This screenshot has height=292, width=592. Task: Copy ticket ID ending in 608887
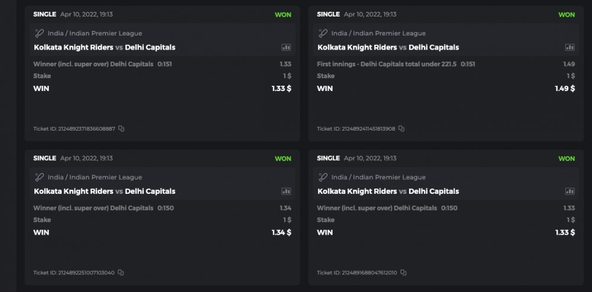pyautogui.click(x=121, y=128)
